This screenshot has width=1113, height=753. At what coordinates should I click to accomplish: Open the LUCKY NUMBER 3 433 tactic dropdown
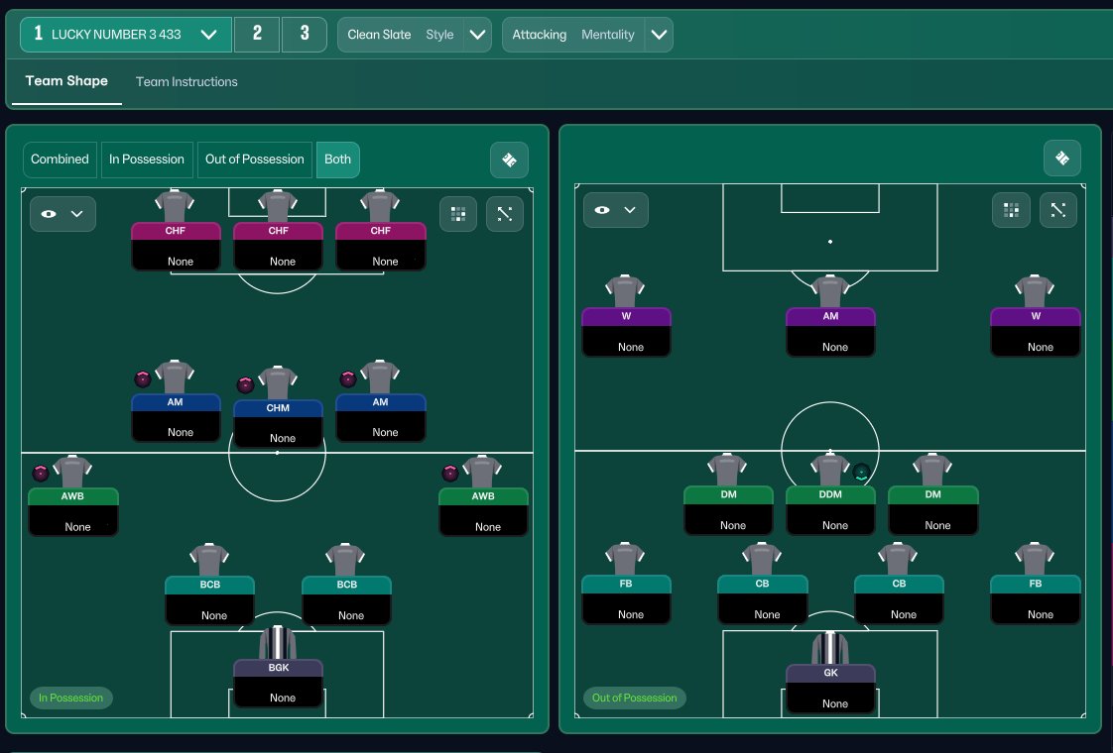point(126,34)
